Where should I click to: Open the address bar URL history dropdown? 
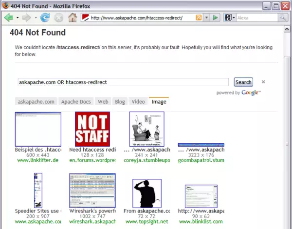tap(207, 18)
